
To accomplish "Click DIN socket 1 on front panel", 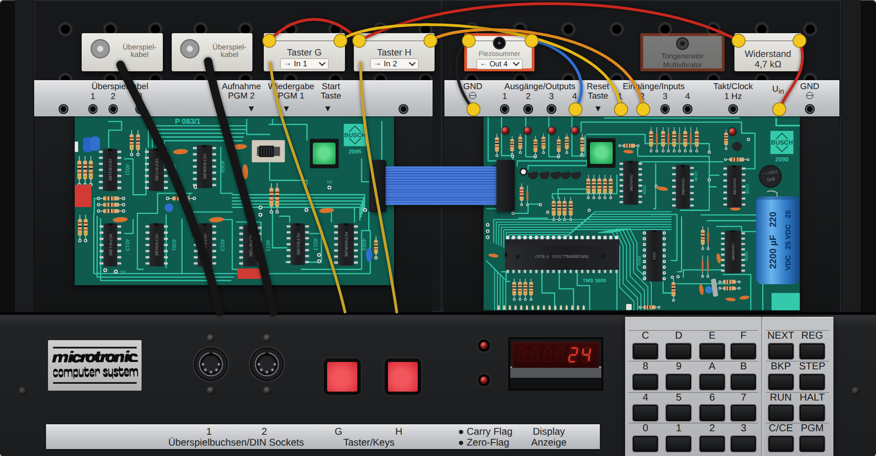I will pyautogui.click(x=210, y=365).
